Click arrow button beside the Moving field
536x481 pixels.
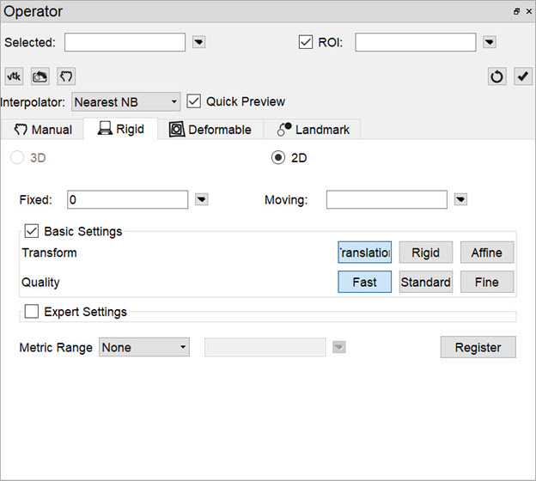pyautogui.click(x=460, y=199)
